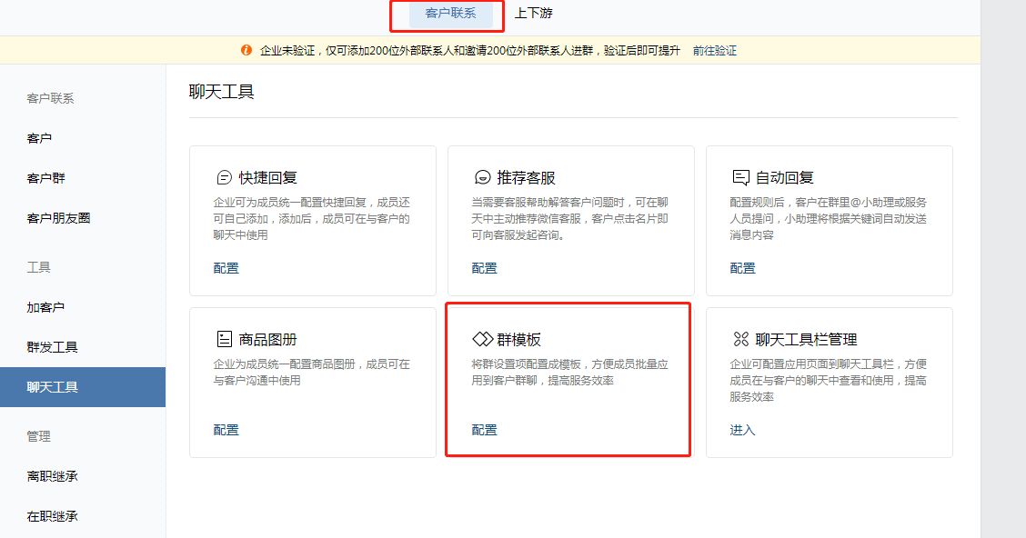The image size is (1026, 538).
Task: Click the quick reply speech bubble icon
Action: (x=224, y=177)
